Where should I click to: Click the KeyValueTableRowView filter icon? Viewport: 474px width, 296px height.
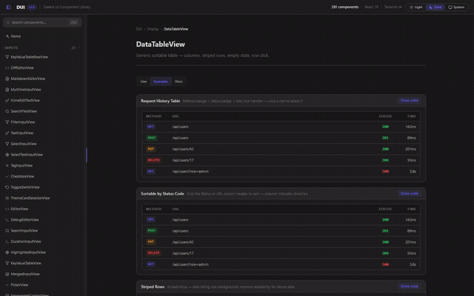[x=7, y=57]
